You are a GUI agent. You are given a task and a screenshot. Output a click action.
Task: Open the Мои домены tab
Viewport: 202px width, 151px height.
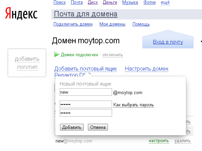click(112, 24)
